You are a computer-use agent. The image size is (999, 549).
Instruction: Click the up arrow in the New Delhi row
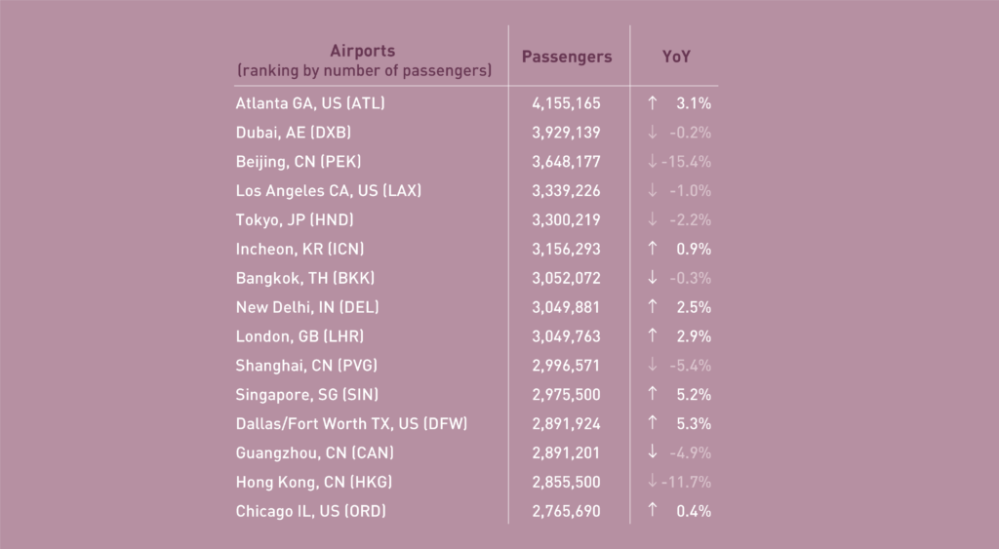point(652,307)
